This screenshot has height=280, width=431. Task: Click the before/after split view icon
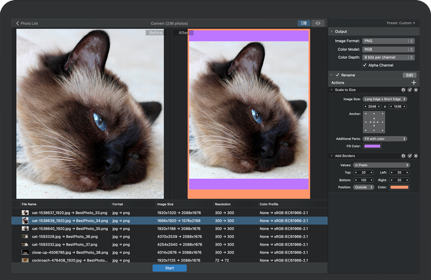coord(304,23)
